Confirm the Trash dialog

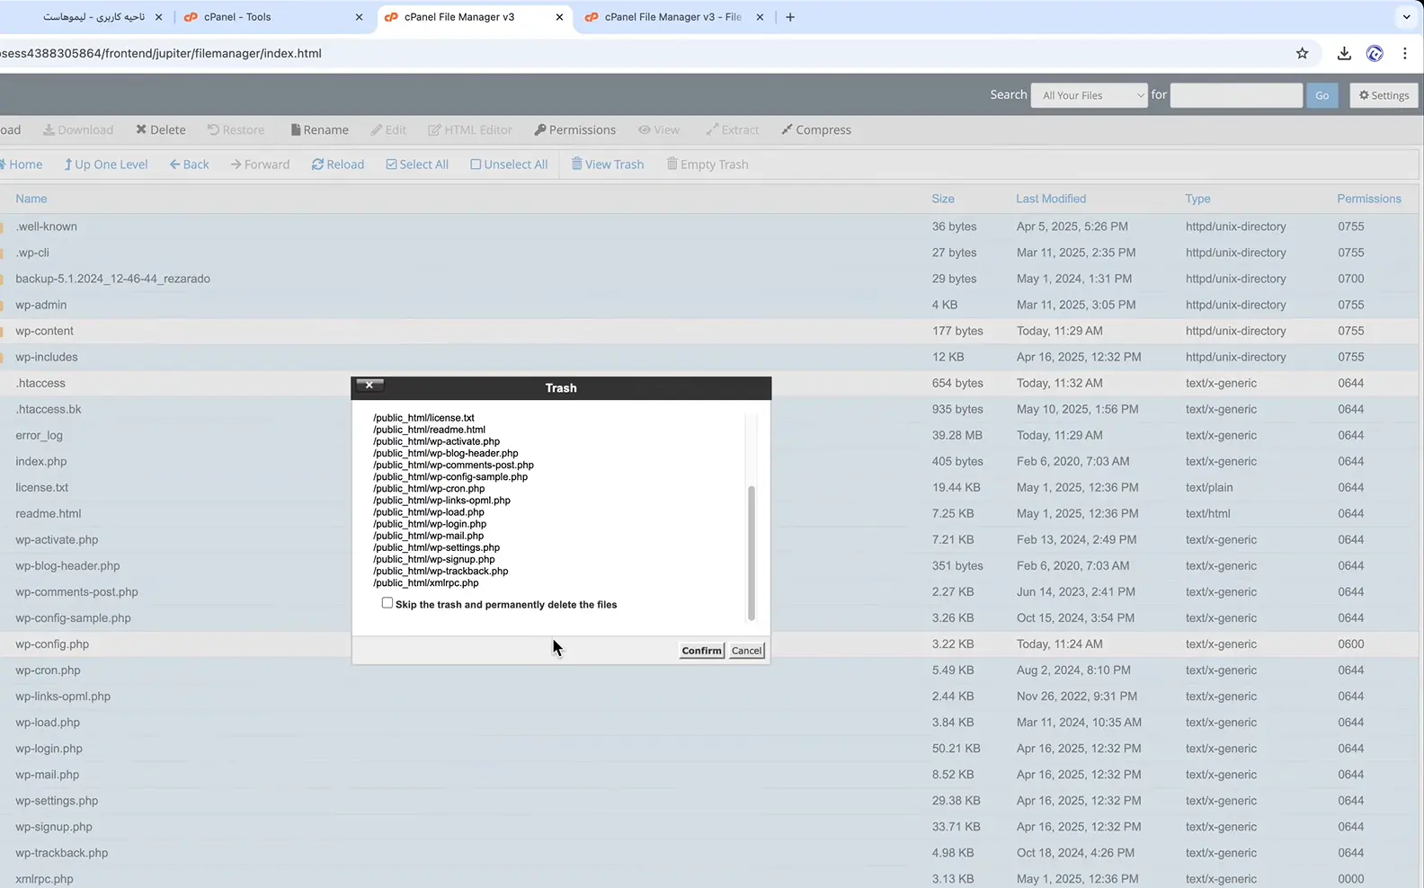click(x=701, y=651)
